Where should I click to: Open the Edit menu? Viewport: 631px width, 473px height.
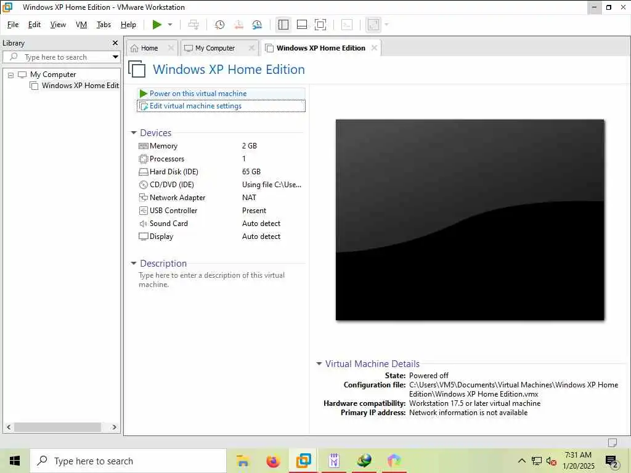35,25
